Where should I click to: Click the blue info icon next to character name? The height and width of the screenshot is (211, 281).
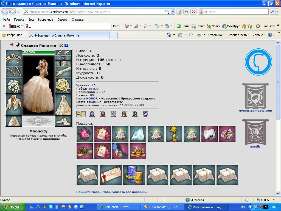[67, 45]
